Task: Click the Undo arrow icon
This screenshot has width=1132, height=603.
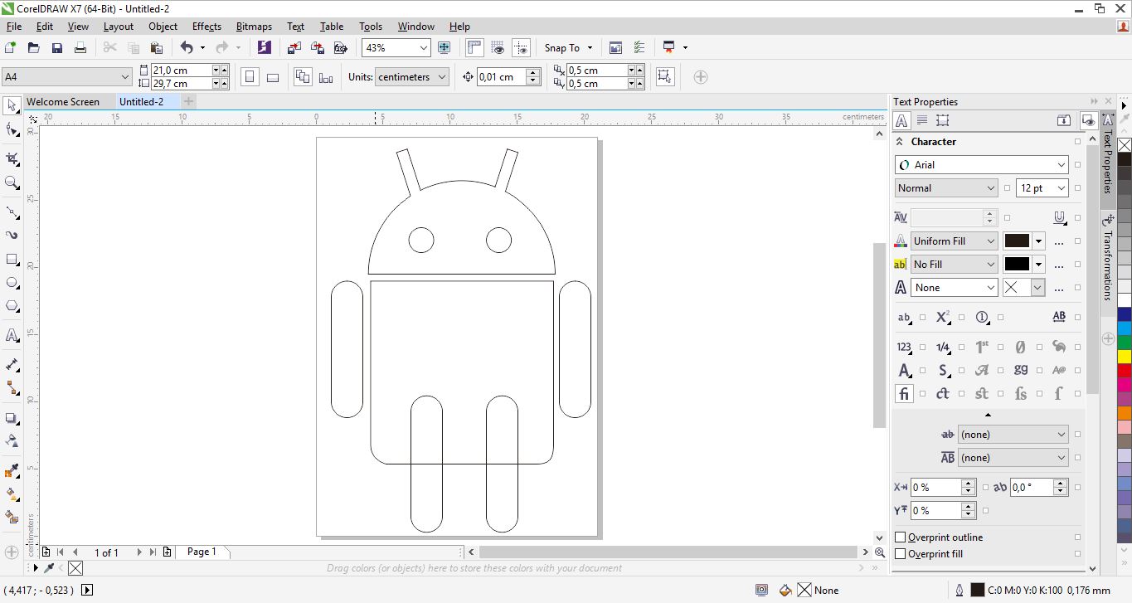Action: [x=187, y=48]
